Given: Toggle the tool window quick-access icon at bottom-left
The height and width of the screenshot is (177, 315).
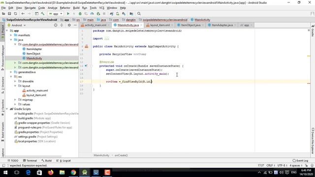Looking at the screenshot, I should tap(3, 166).
